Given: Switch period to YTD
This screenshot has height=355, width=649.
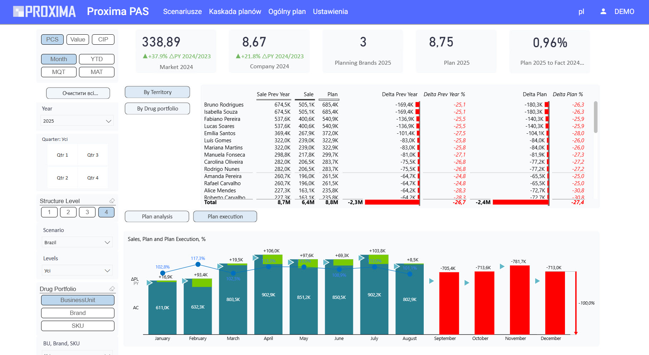Looking at the screenshot, I should point(97,59).
